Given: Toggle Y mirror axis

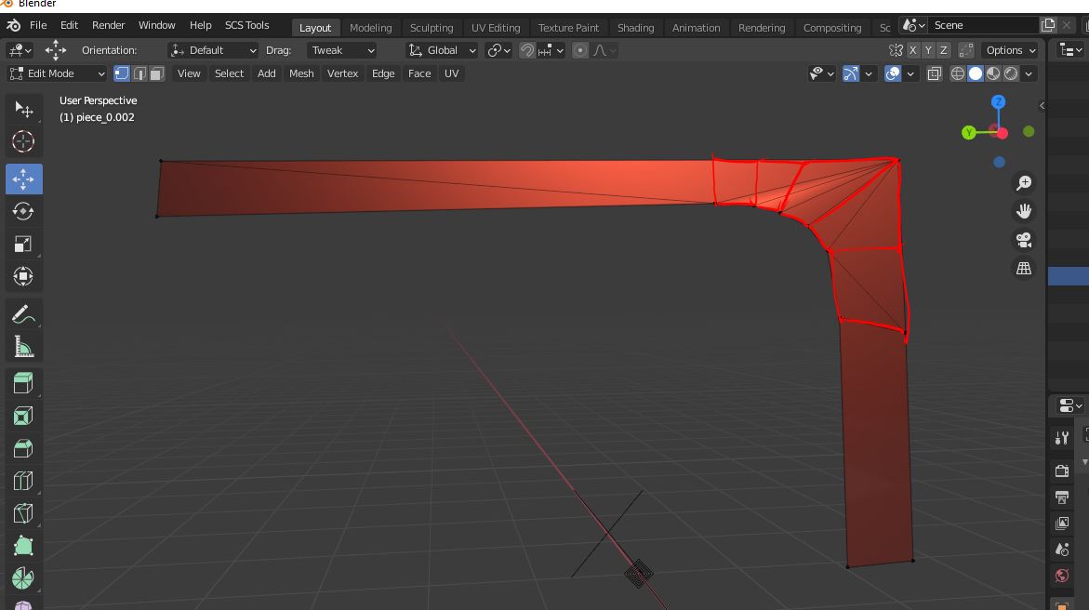Looking at the screenshot, I should [928, 51].
